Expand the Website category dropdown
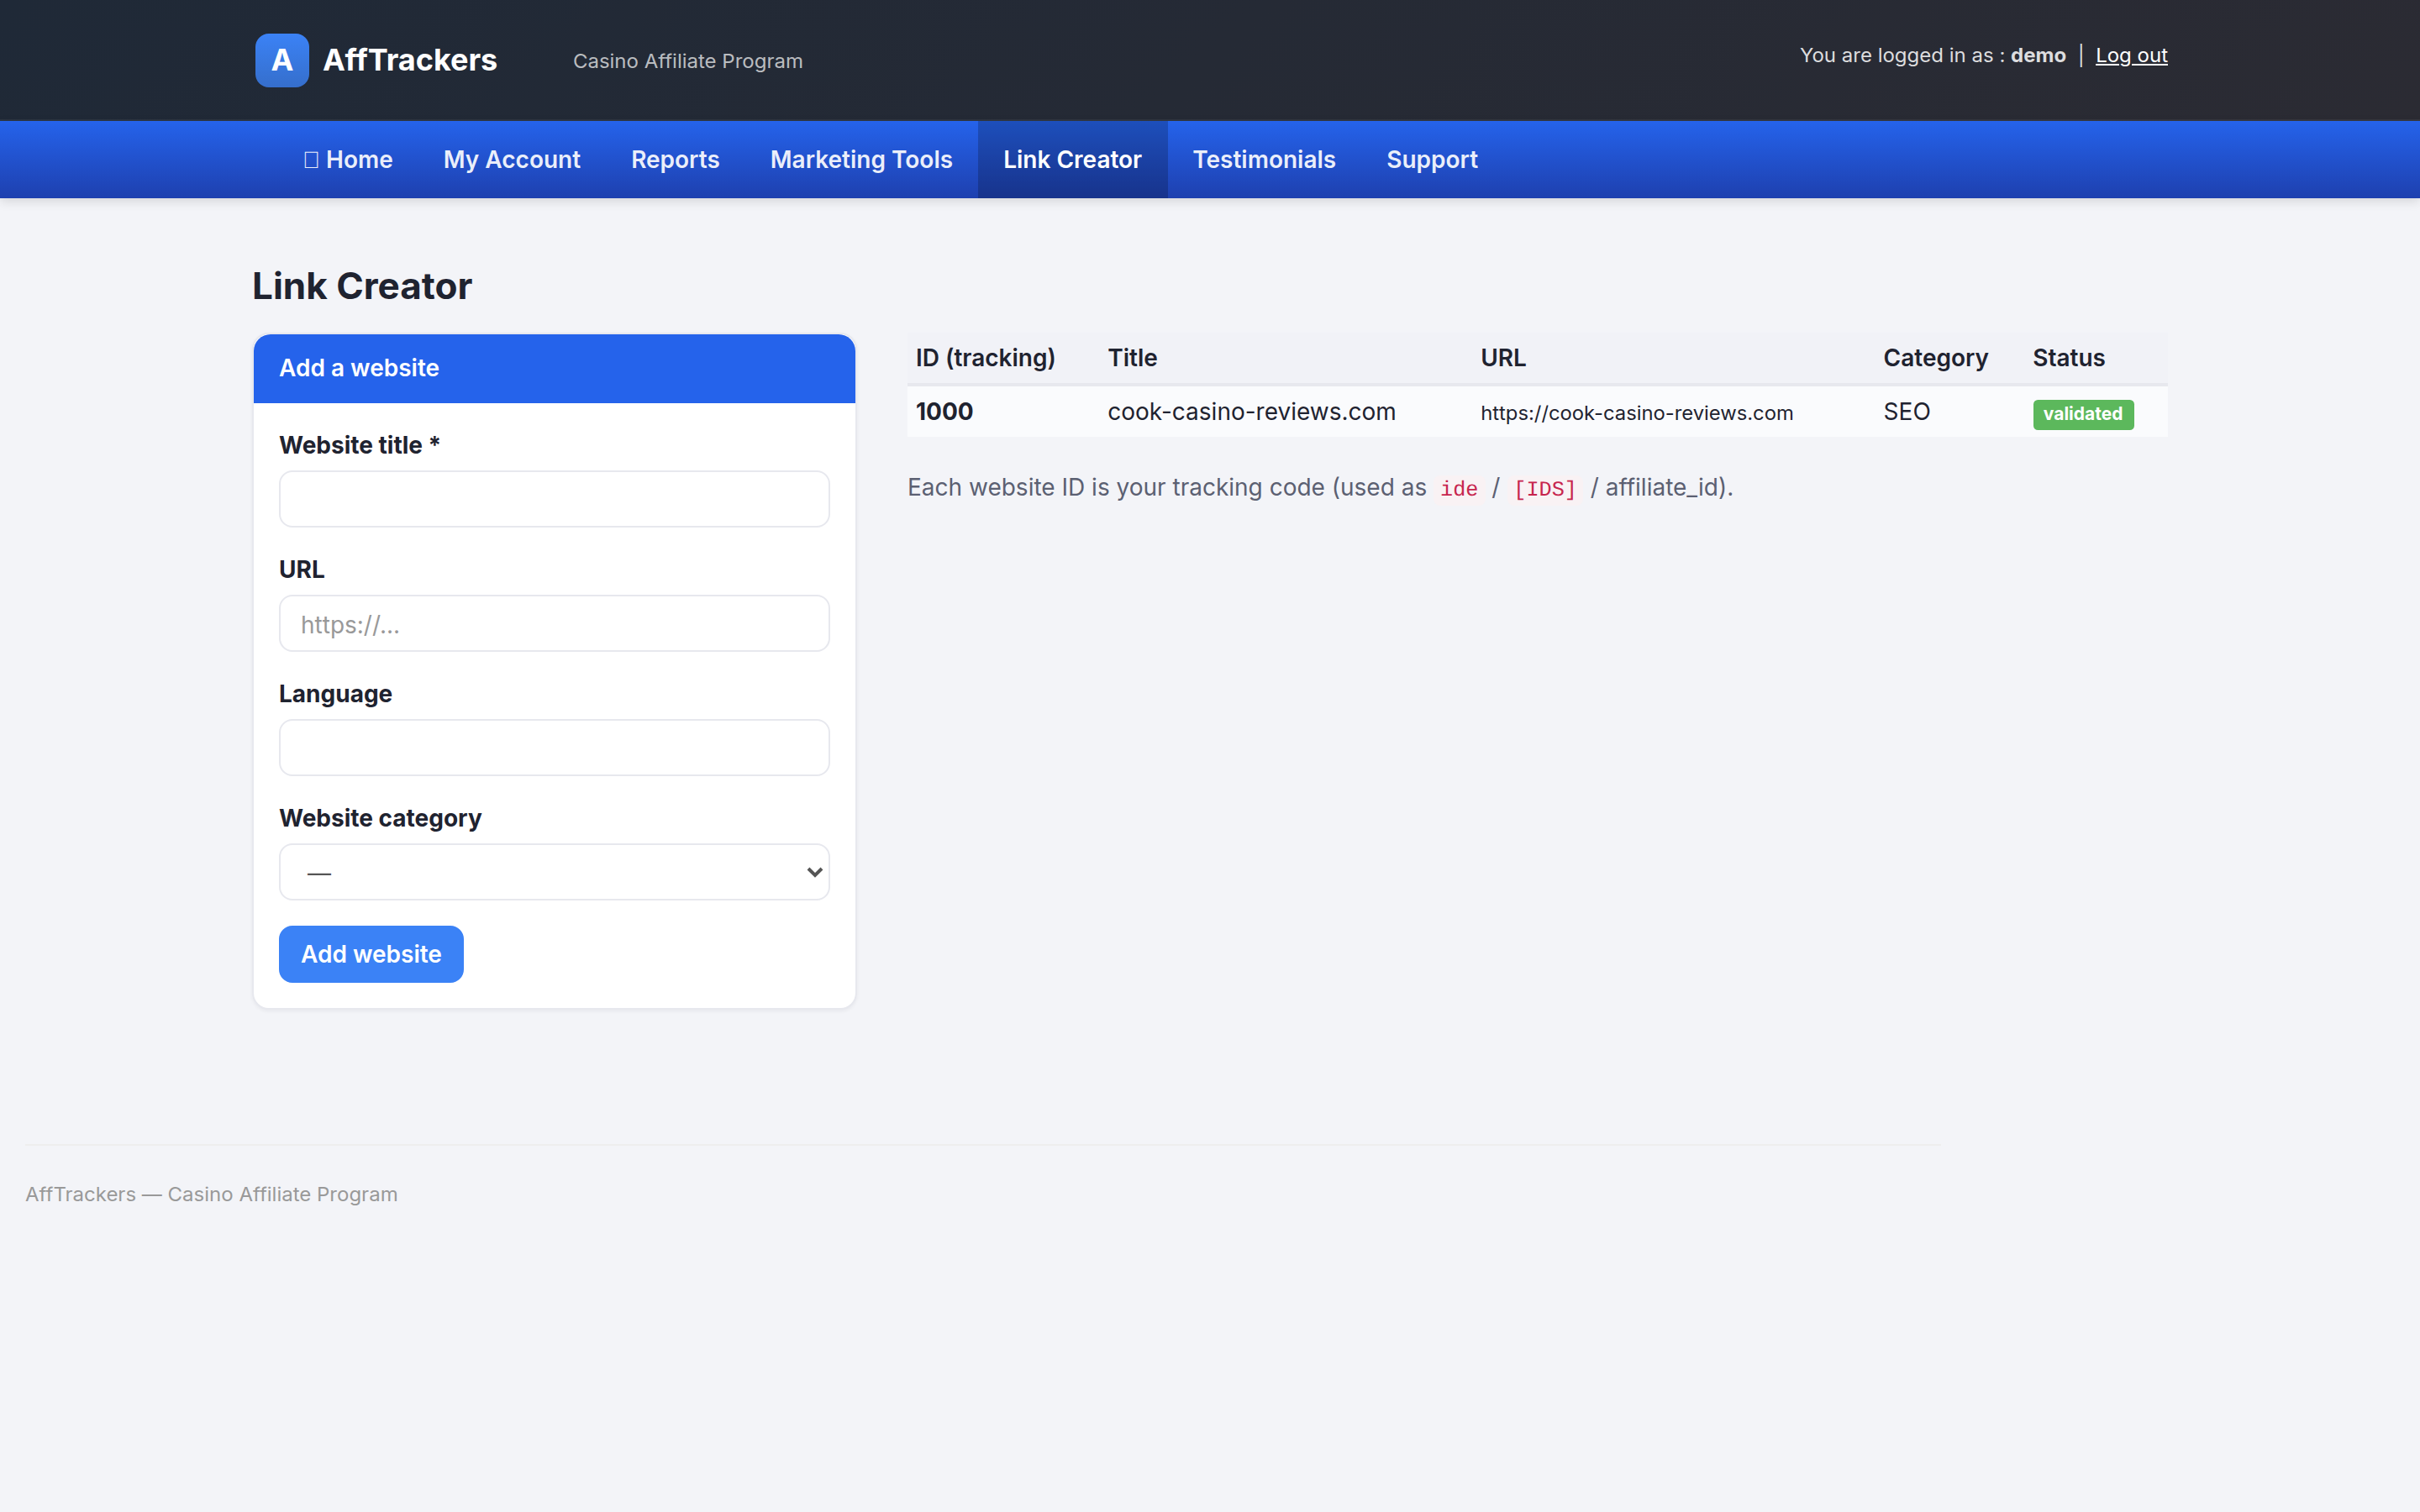 click(554, 872)
